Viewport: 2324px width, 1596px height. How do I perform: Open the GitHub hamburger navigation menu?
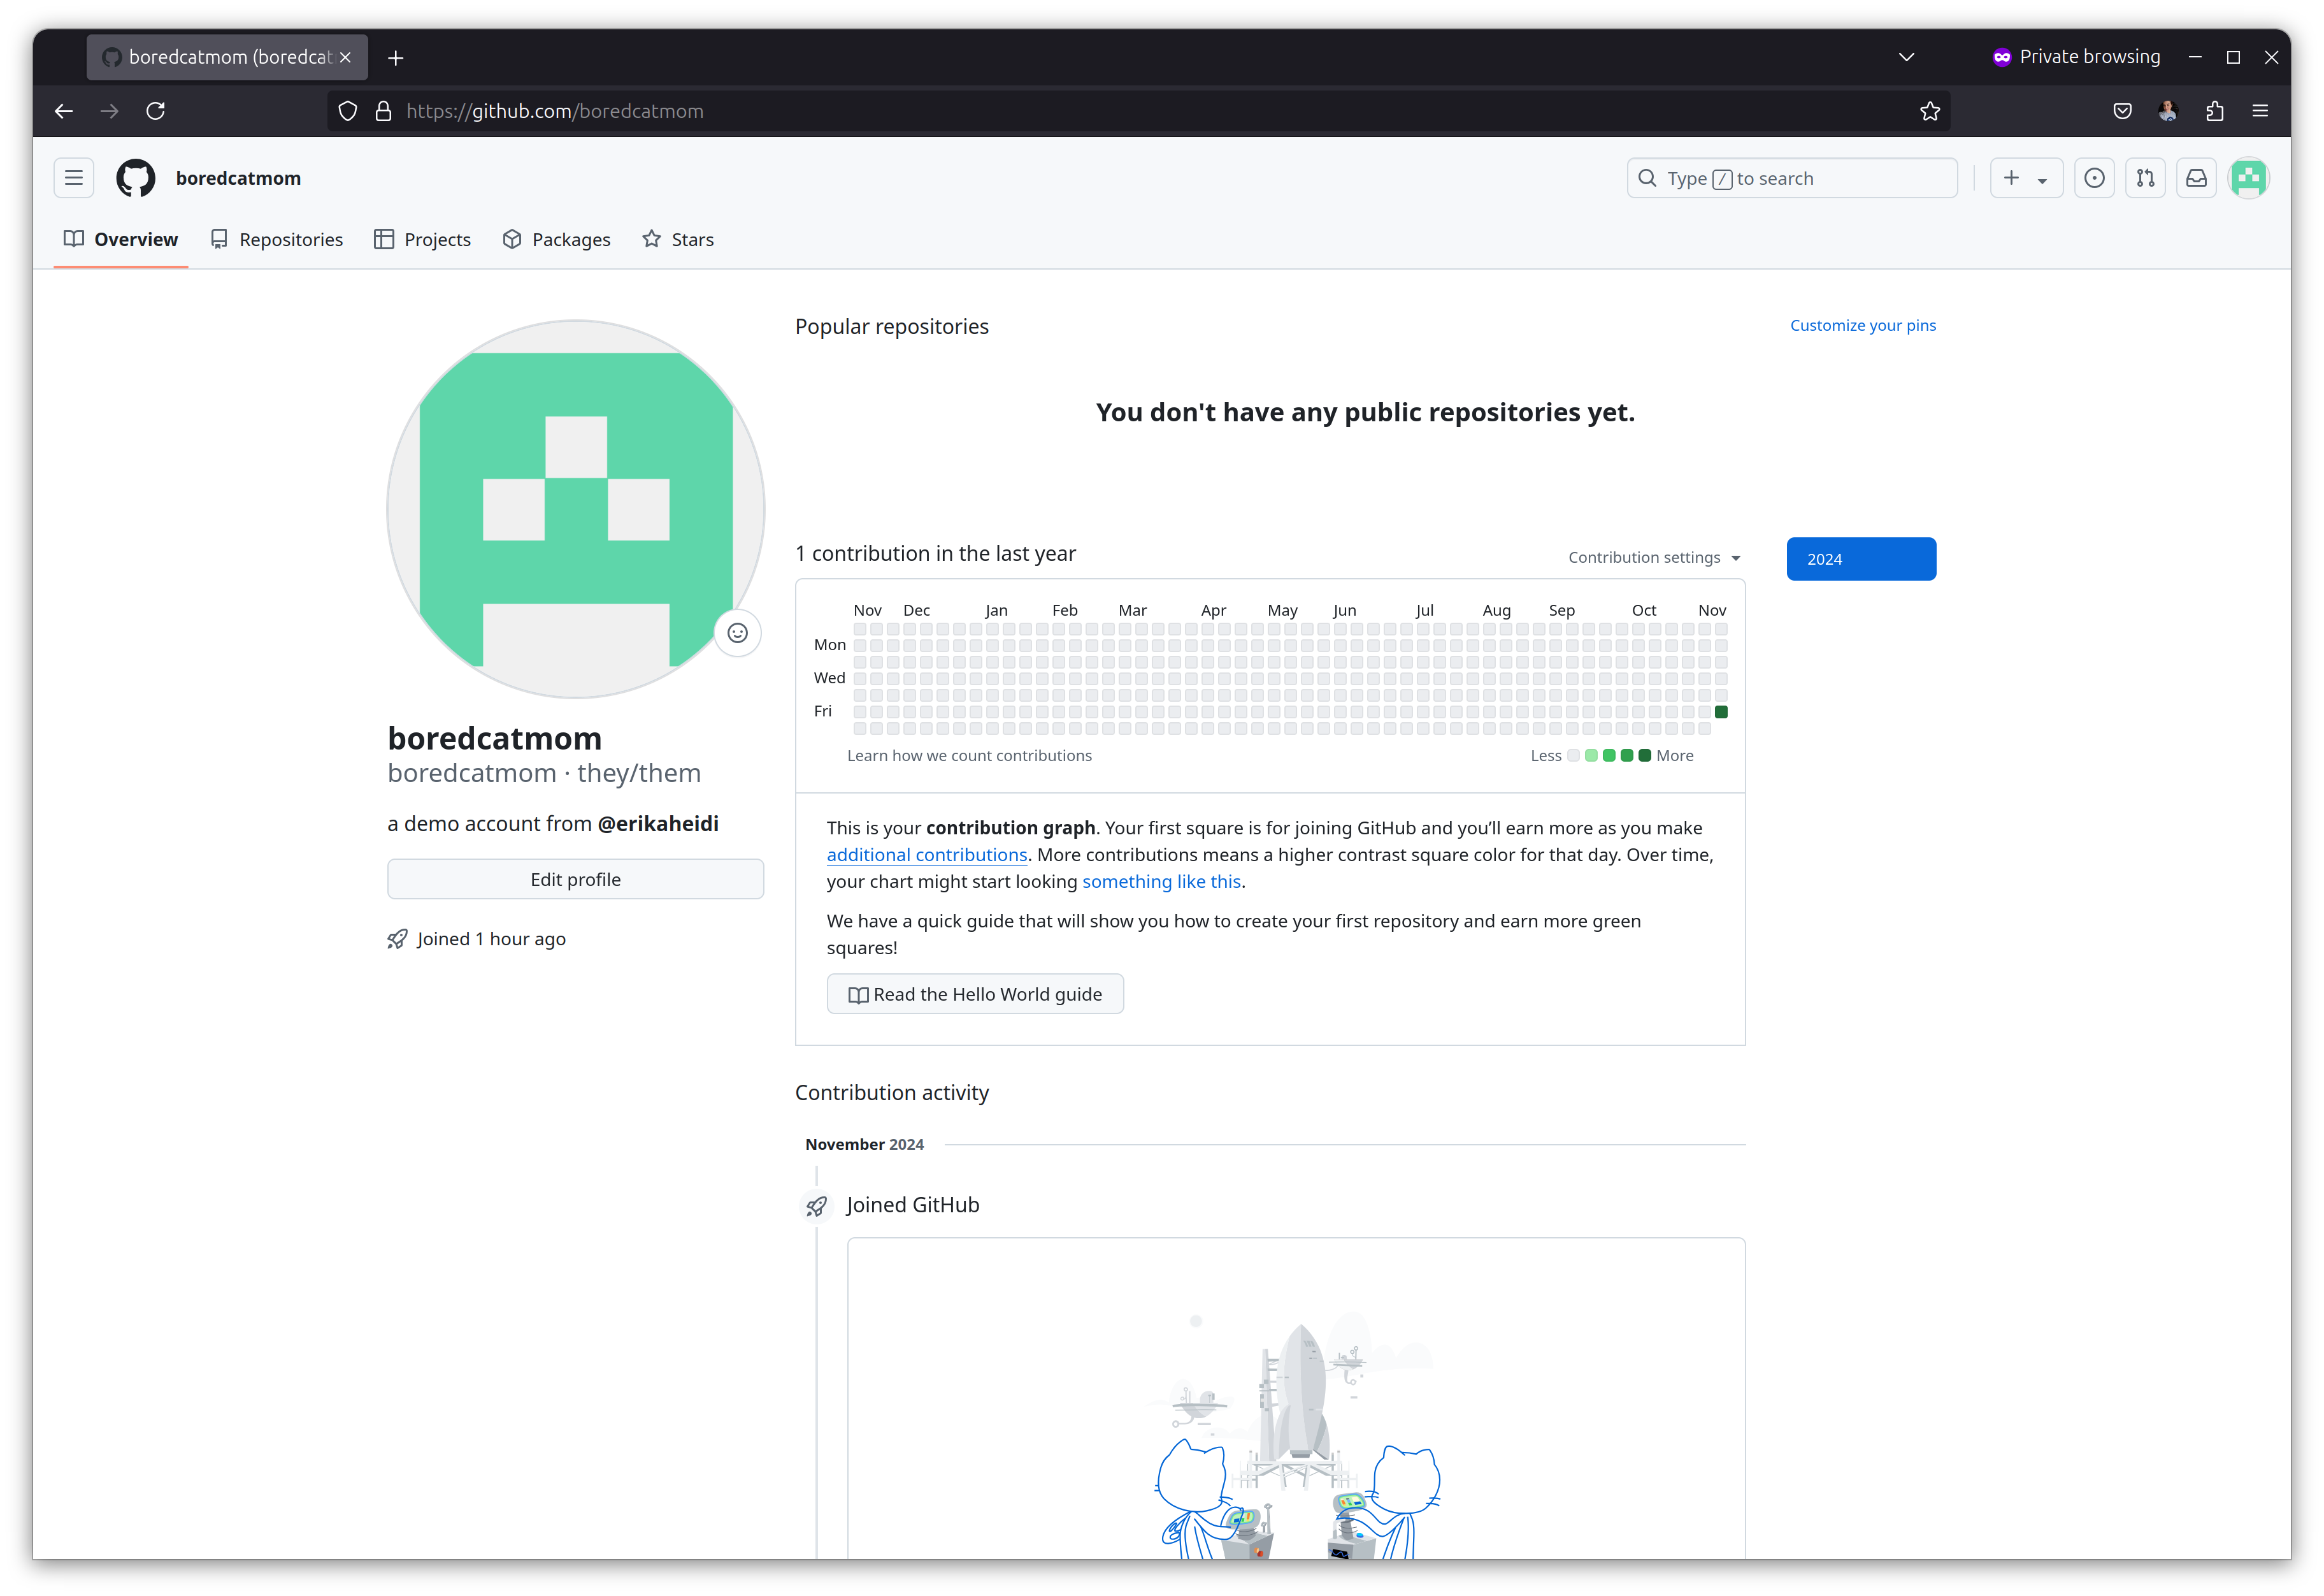coord(74,178)
